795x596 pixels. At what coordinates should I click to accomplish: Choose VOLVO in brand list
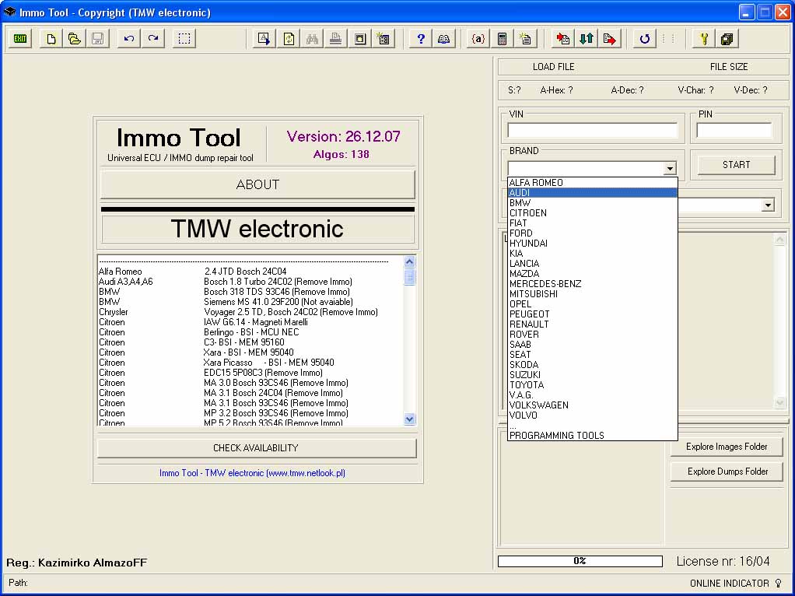pyautogui.click(x=592, y=415)
